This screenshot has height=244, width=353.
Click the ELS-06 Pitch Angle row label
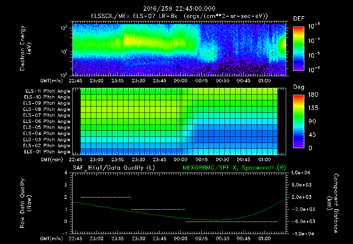47,121
